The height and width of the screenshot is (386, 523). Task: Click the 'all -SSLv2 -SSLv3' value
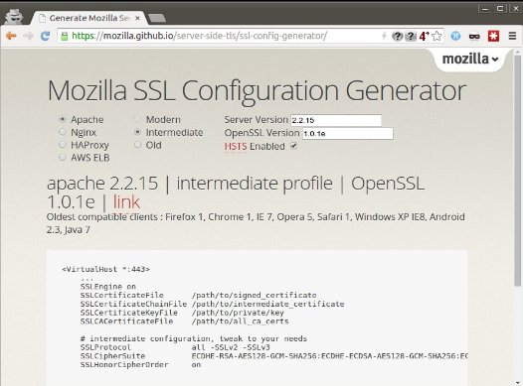click(231, 347)
